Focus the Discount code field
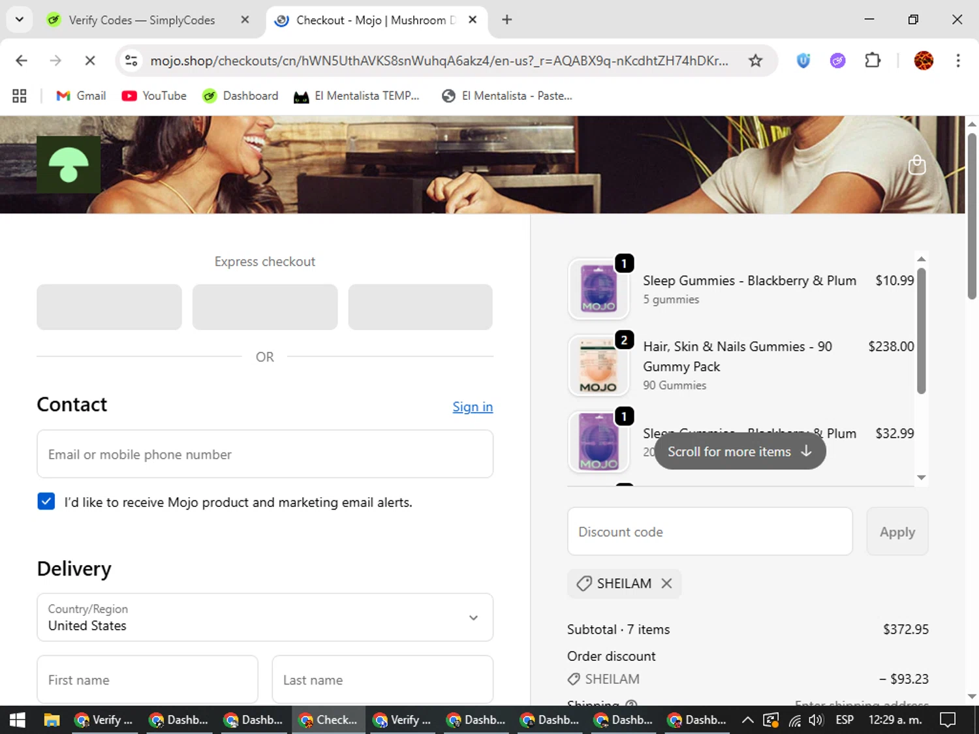979x734 pixels. [710, 532]
